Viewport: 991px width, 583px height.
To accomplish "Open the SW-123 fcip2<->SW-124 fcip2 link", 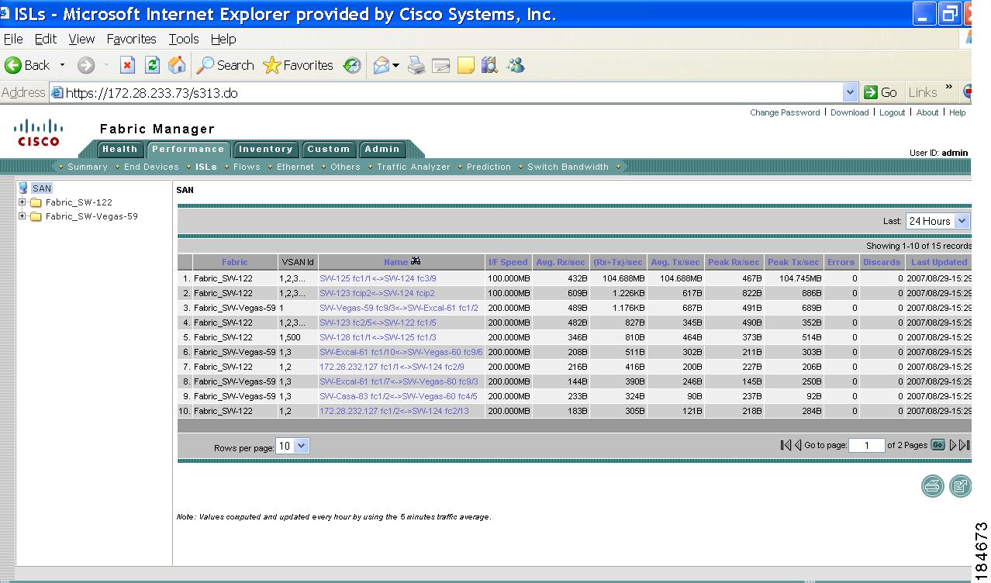I will click(x=377, y=293).
